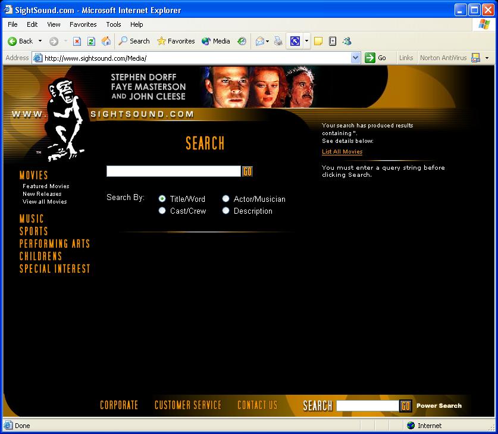This screenshot has width=498, height=434.
Task: Click GO next to main search box
Action: (x=248, y=171)
